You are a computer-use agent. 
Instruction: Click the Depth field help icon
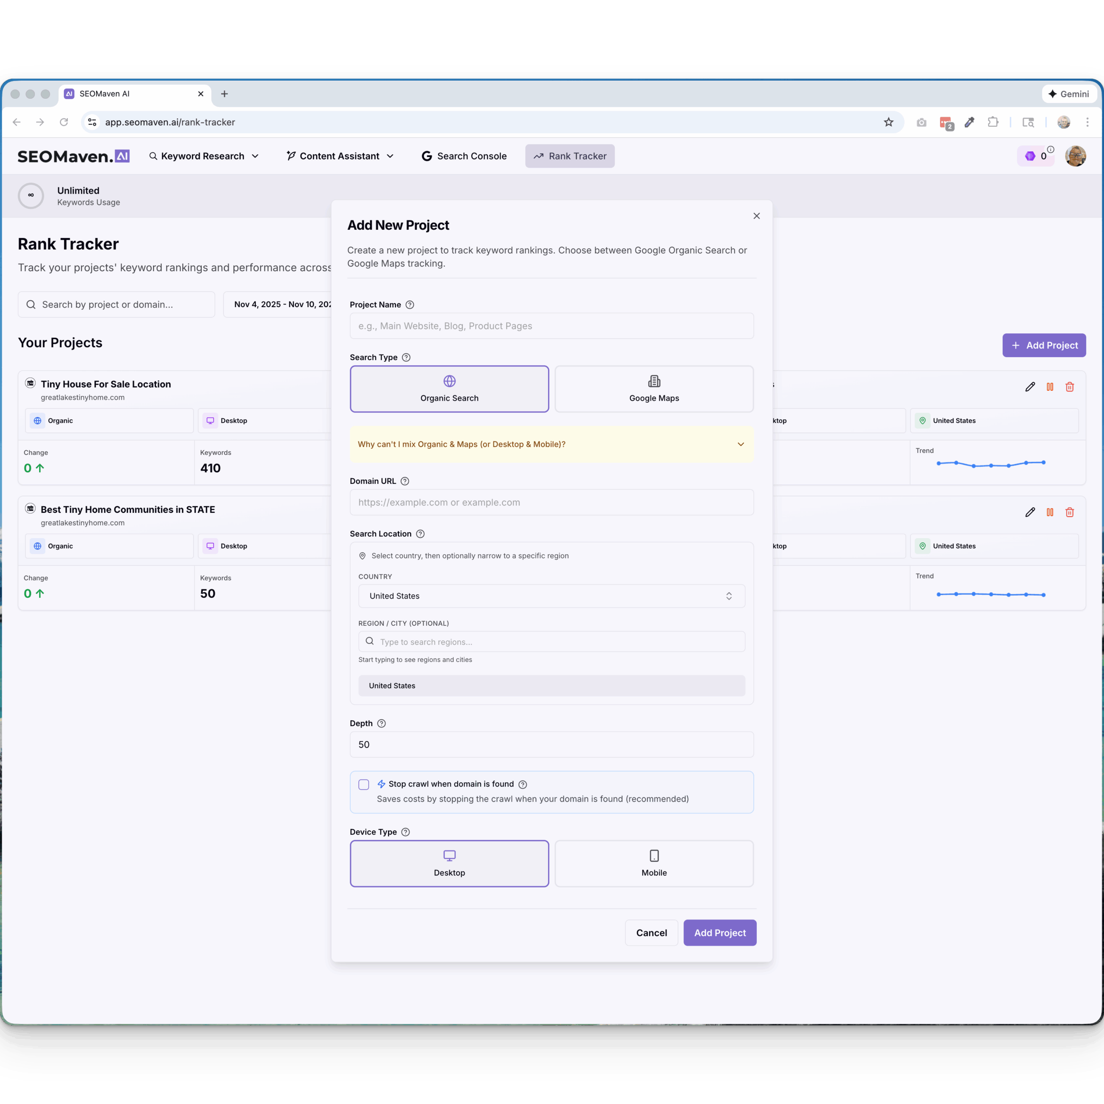[x=382, y=724]
